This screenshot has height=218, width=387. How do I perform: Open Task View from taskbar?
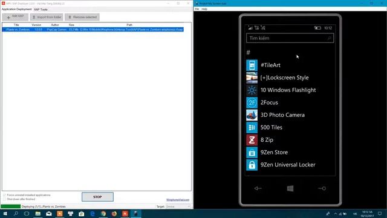click(x=27, y=214)
